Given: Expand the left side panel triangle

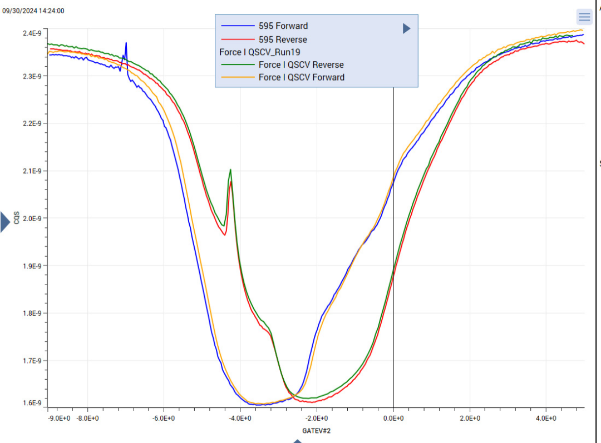Looking at the screenshot, I should pyautogui.click(x=5, y=222).
